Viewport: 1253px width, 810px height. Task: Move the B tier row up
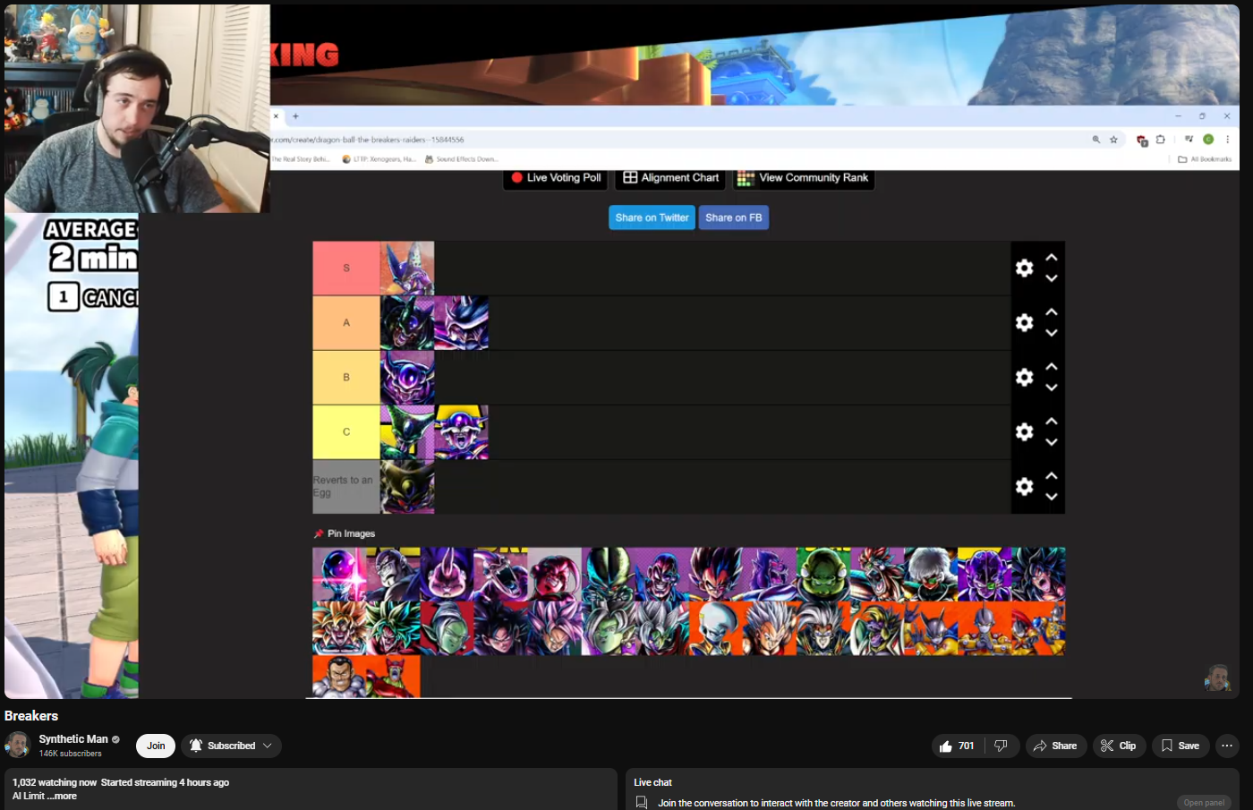1052,367
